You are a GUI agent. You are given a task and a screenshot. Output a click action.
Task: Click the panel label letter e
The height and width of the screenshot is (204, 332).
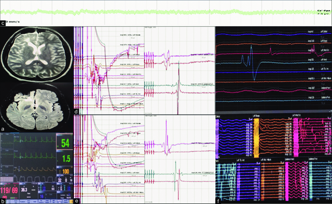(x=77, y=201)
